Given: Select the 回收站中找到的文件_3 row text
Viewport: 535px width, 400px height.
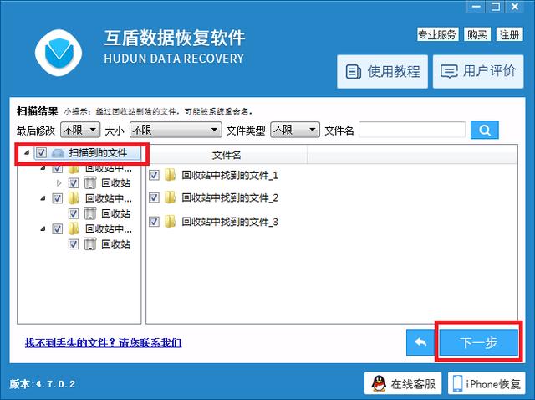Looking at the screenshot, I should (x=230, y=222).
